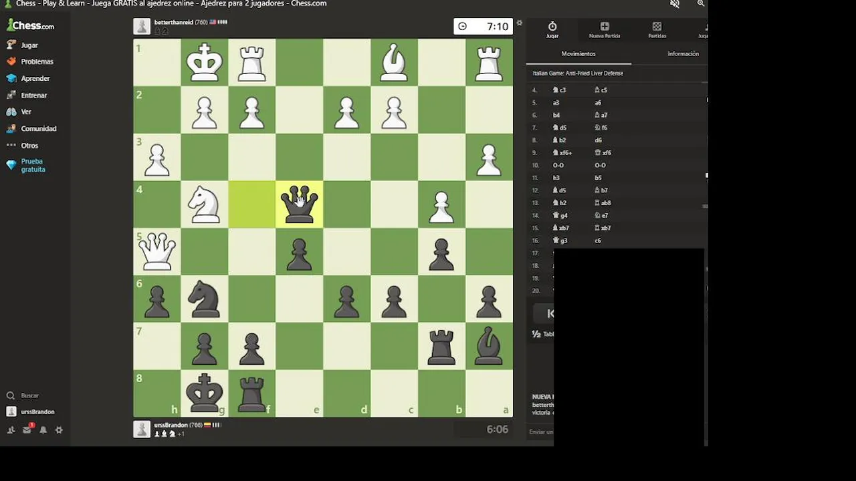Select the Nueva Partida tab
Screen dimensions: 856x481
click(604, 30)
